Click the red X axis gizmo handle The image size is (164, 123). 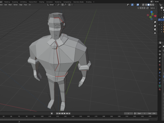(x=155, y=16)
